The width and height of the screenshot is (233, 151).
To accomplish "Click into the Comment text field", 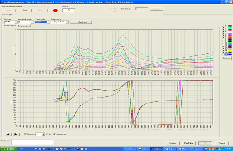I will click(32, 142).
